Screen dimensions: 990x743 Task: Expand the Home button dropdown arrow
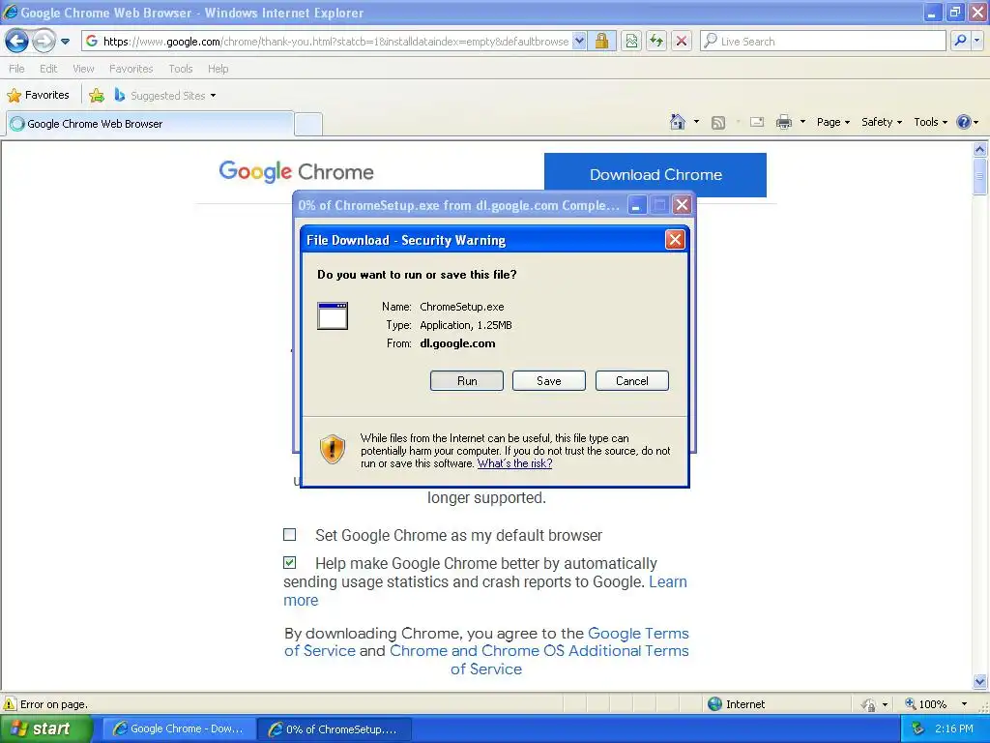click(x=696, y=122)
